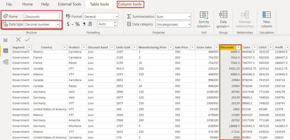Apply currency format dollar icon
290x140 pixels.
coord(68,24)
